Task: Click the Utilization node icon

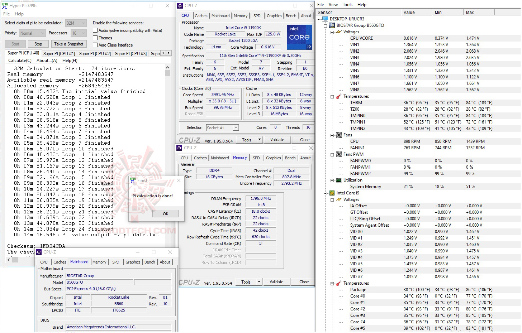Action: (339, 180)
